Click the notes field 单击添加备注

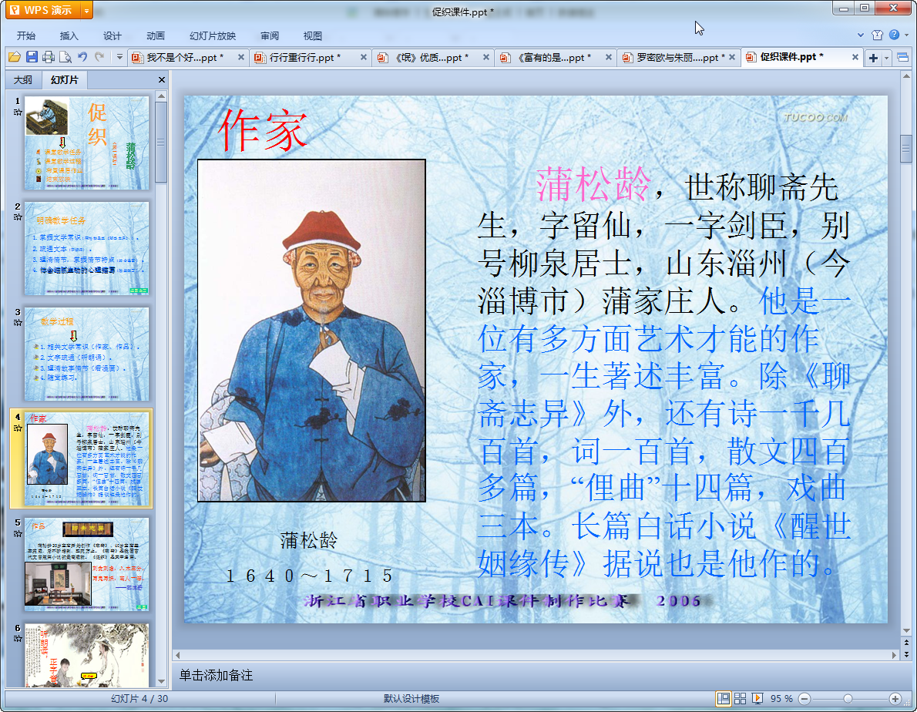coord(216,675)
